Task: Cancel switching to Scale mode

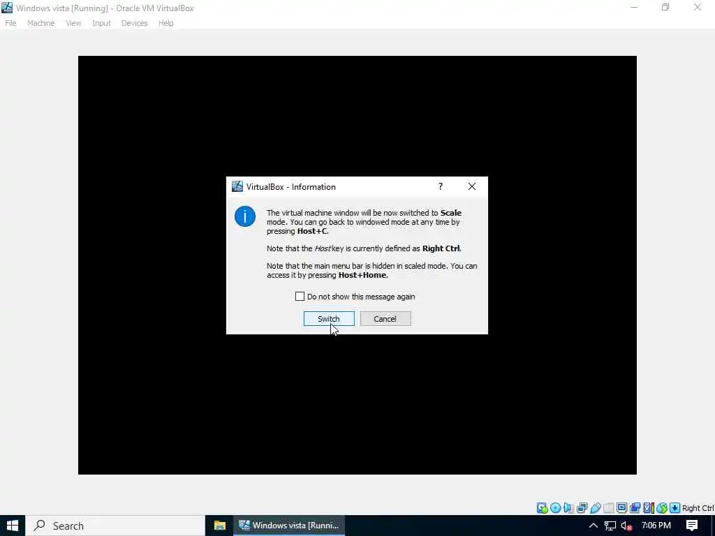Action: click(385, 318)
